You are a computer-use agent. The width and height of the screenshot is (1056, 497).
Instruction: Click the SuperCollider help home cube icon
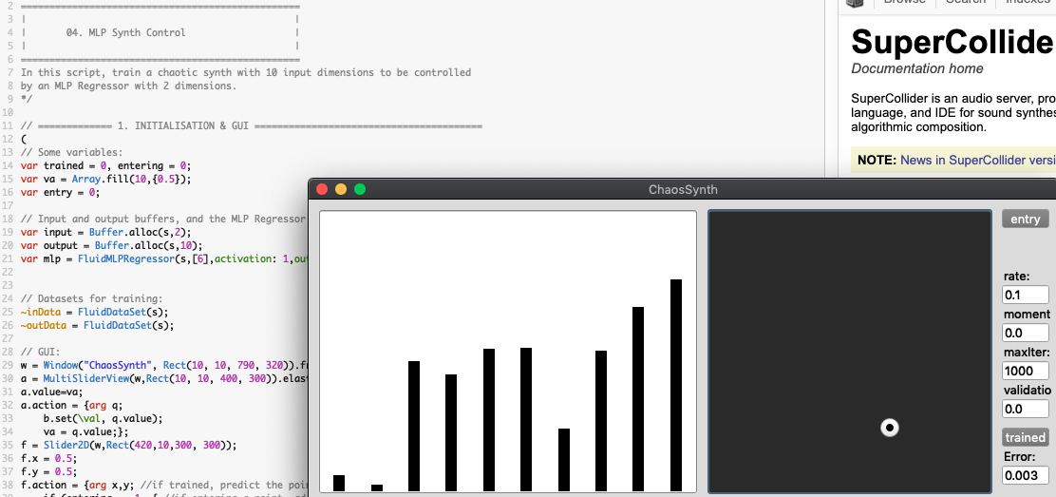click(x=855, y=3)
